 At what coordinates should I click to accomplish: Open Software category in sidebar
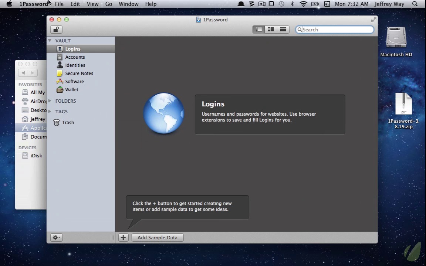[x=81, y=81]
